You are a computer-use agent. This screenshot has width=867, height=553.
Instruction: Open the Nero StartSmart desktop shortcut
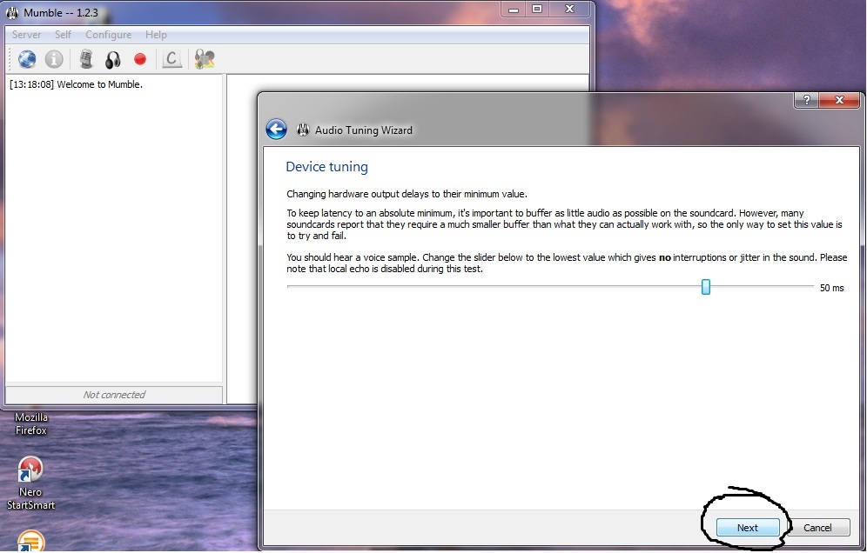coord(30,483)
